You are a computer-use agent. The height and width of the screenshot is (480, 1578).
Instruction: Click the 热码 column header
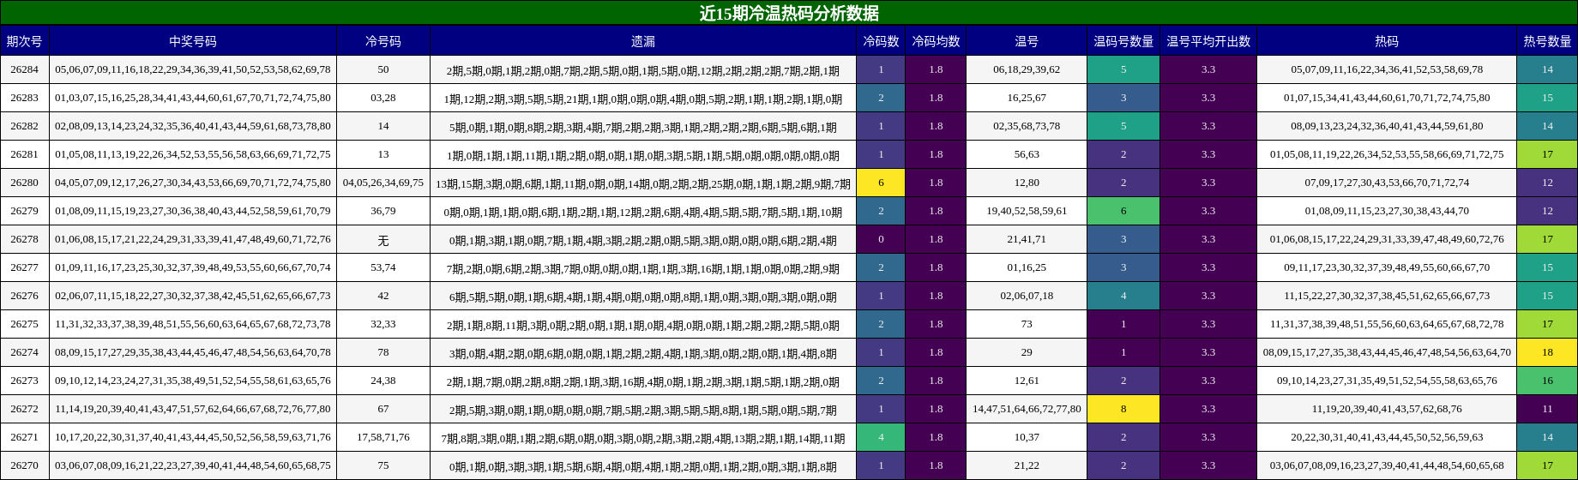pyautogui.click(x=1387, y=41)
